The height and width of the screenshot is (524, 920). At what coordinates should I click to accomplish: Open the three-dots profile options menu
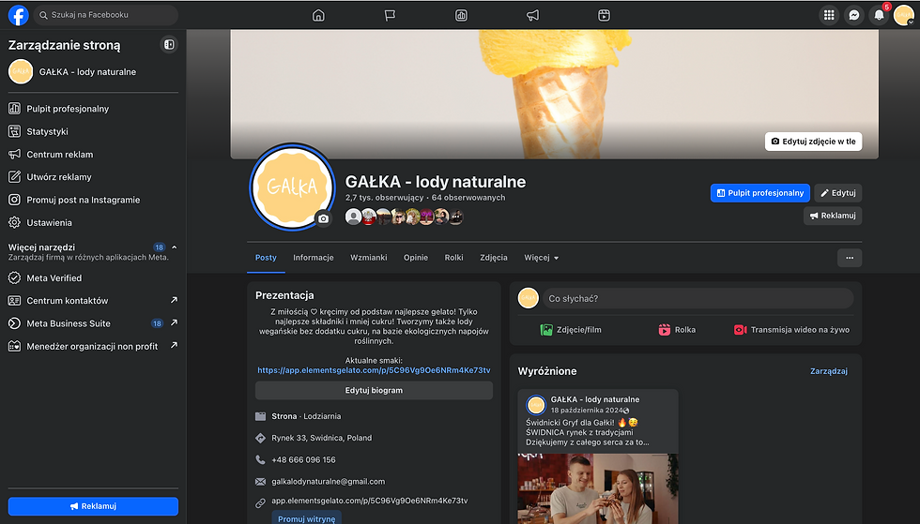849,258
